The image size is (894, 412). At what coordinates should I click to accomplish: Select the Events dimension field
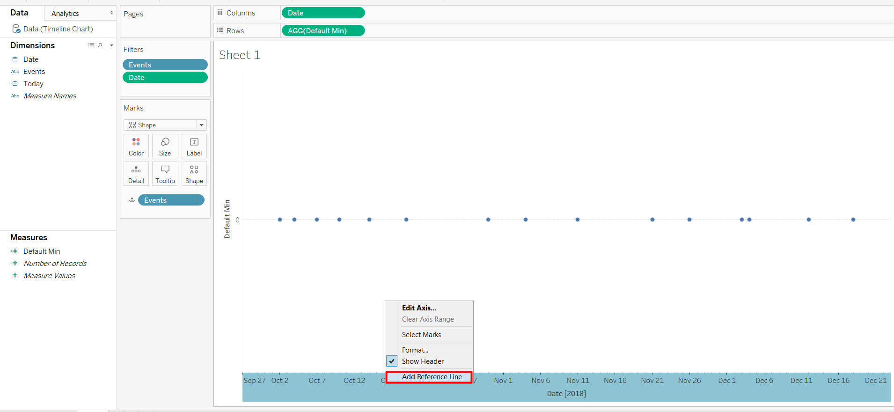pos(34,72)
